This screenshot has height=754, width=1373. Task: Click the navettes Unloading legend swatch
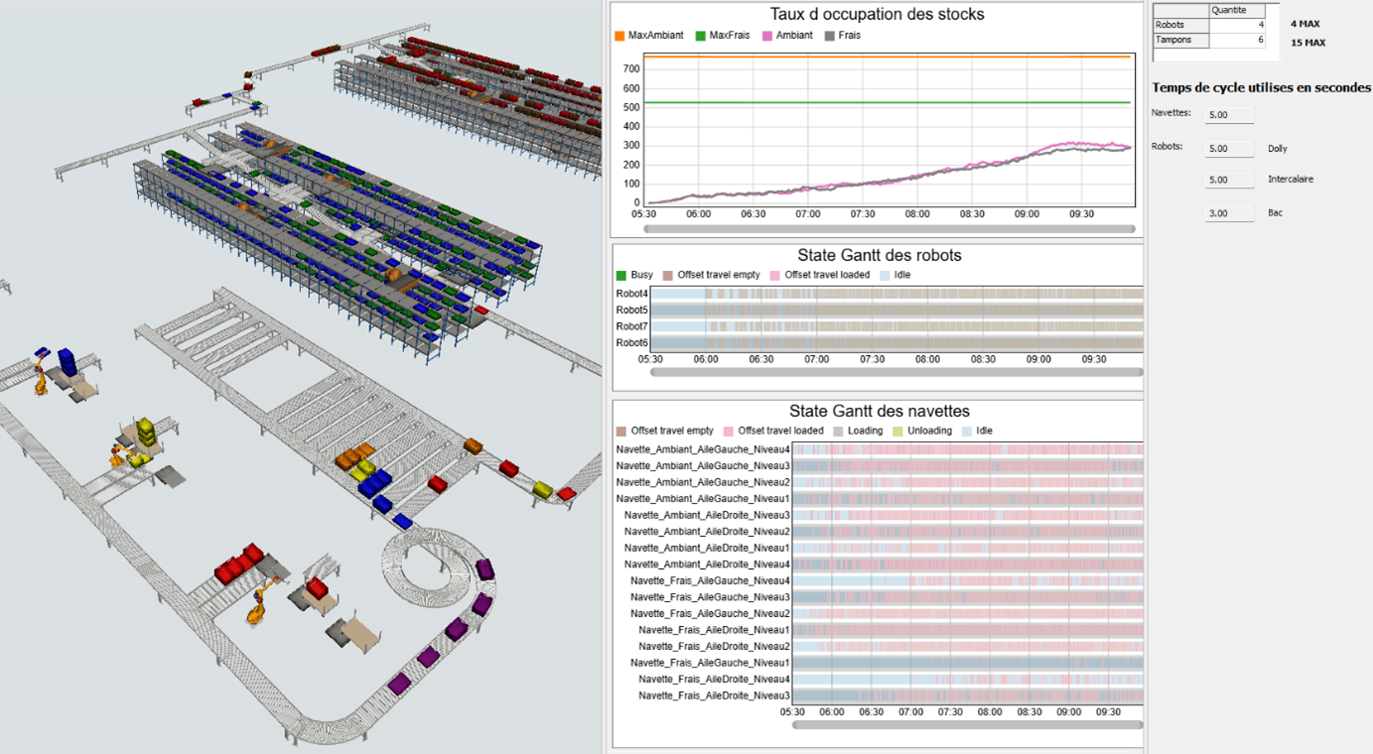coord(898,432)
